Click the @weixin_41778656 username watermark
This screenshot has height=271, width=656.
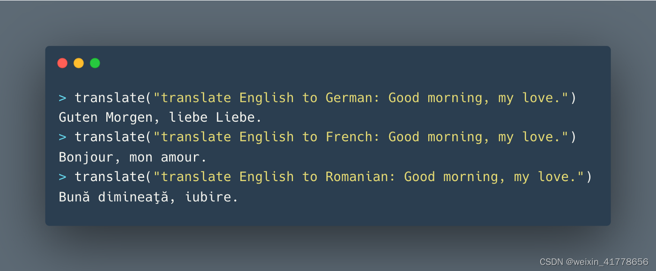click(606, 262)
